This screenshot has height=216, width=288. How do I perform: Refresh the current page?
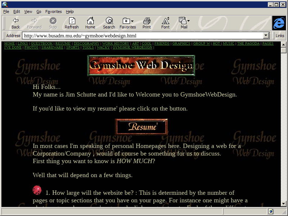pos(72,23)
